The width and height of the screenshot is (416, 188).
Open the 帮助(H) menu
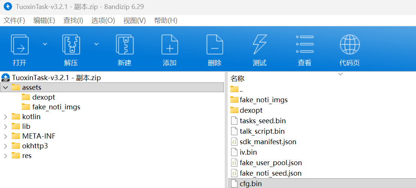(x=165, y=20)
